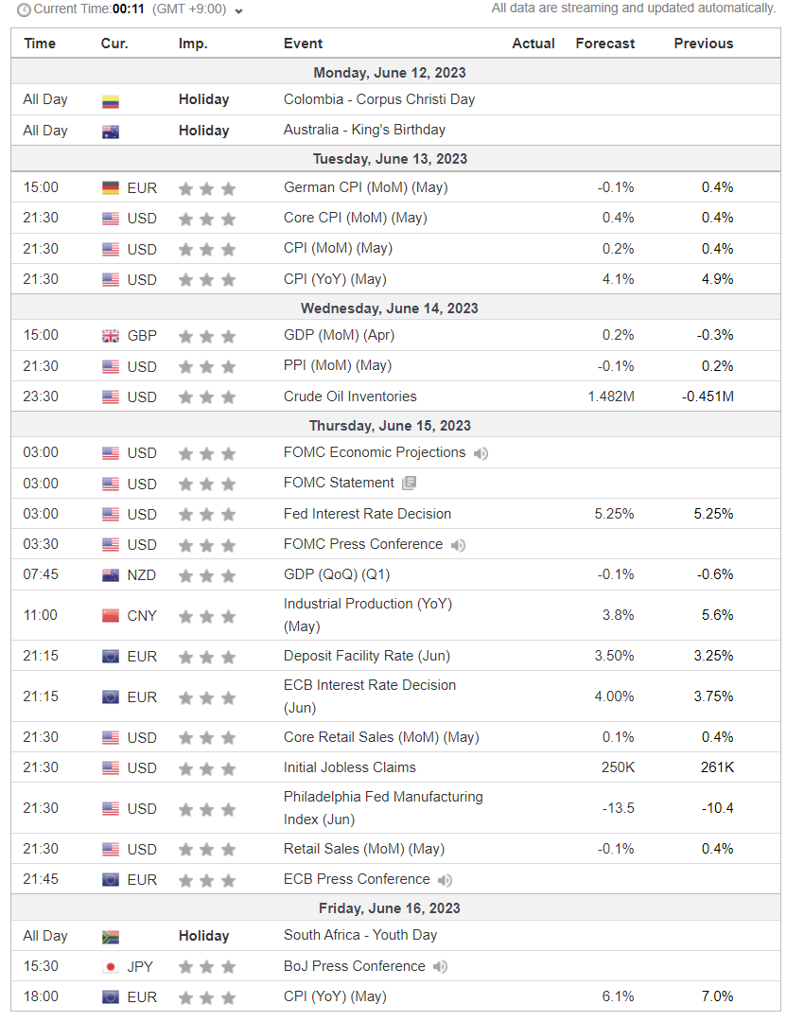Image resolution: width=787 pixels, height=1022 pixels.
Task: Click the Colombia flag icon
Action: pos(111,101)
